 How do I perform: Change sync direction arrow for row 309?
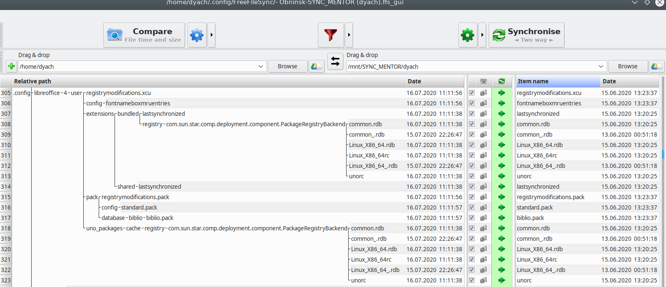pyautogui.click(x=501, y=135)
